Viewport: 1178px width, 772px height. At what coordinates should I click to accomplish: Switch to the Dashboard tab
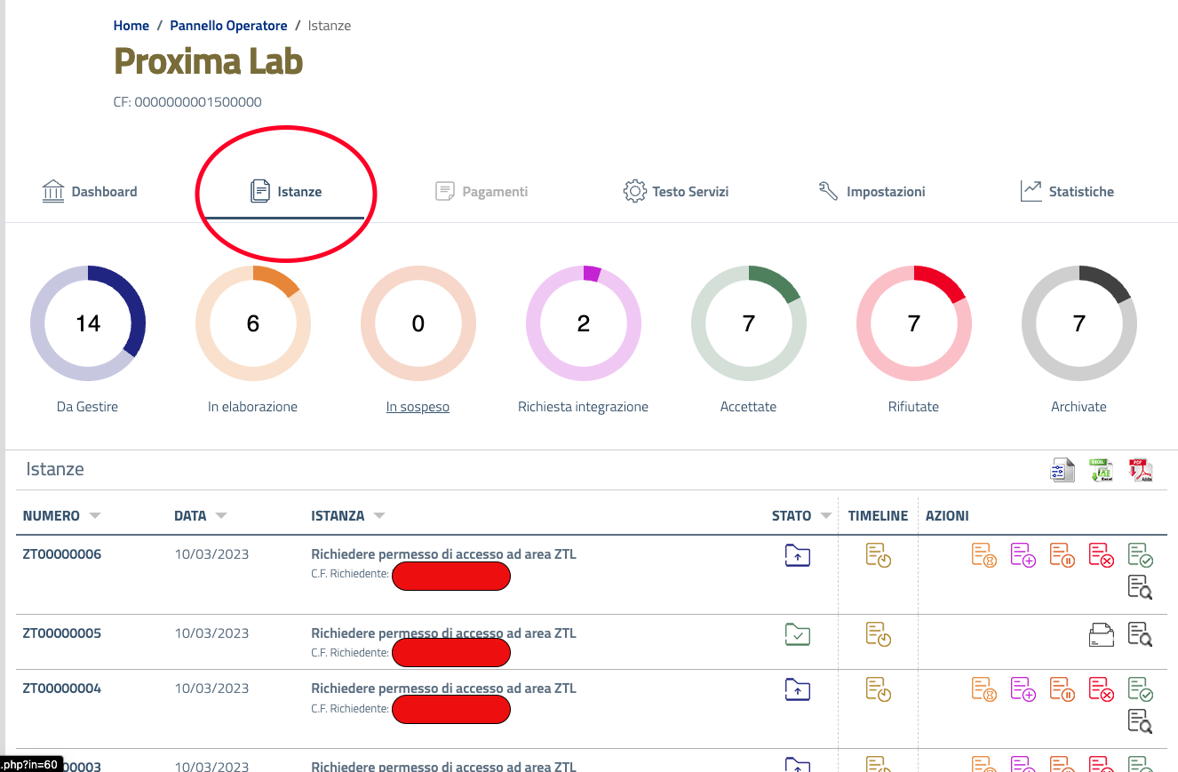click(x=90, y=191)
